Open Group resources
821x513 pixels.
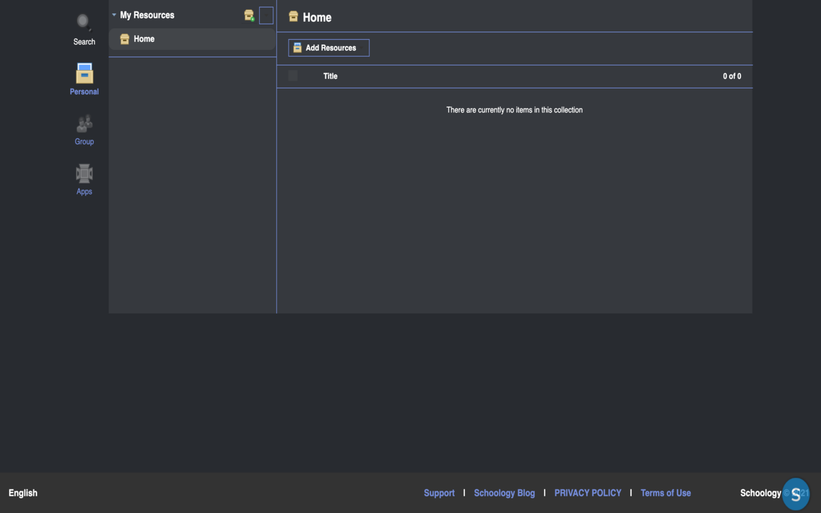(x=84, y=130)
